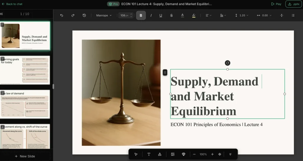Open the law of demand slide thumbnail
The height and width of the screenshot is (161, 303).
point(25,104)
